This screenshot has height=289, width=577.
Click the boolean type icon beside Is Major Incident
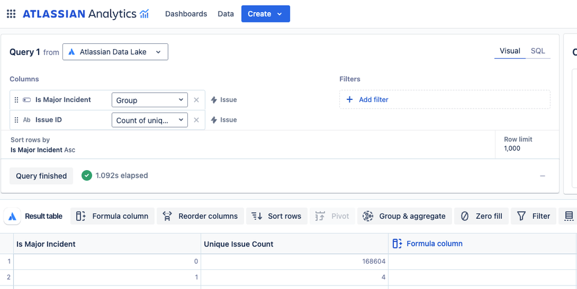point(27,100)
